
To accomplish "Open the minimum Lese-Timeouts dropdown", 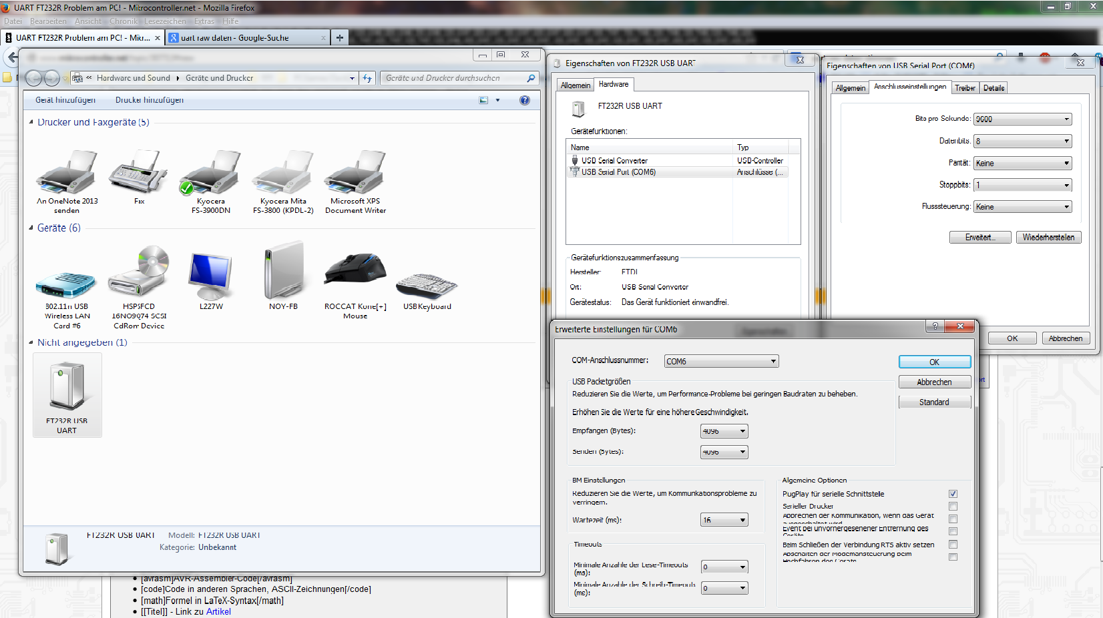I will [x=724, y=567].
